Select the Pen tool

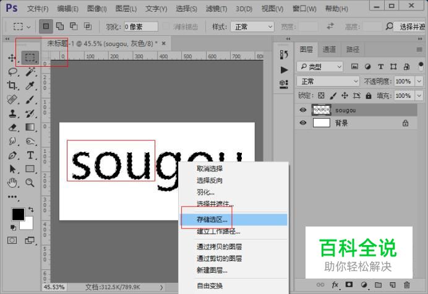click(12, 155)
